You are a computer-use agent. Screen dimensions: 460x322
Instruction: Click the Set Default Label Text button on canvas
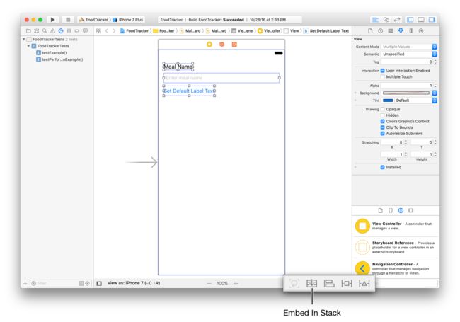(189, 91)
